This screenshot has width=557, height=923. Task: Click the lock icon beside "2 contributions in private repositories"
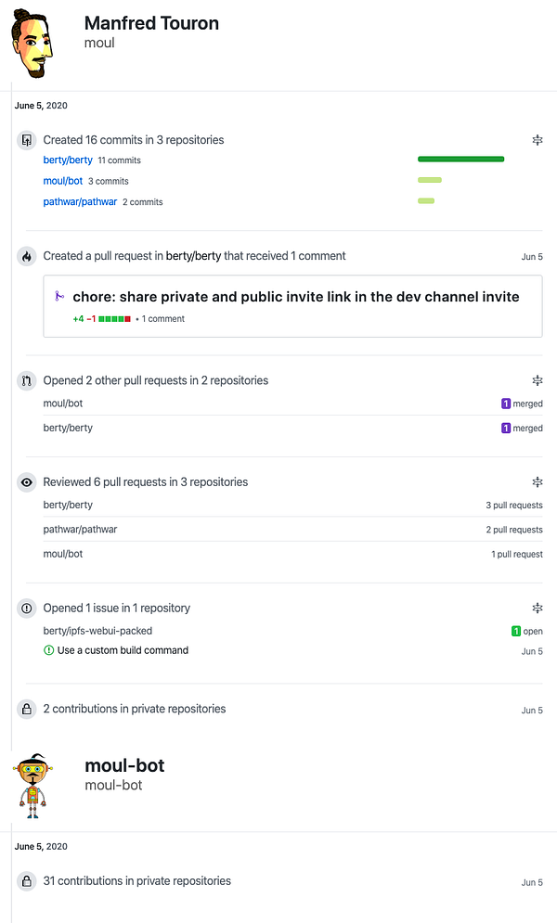27,710
